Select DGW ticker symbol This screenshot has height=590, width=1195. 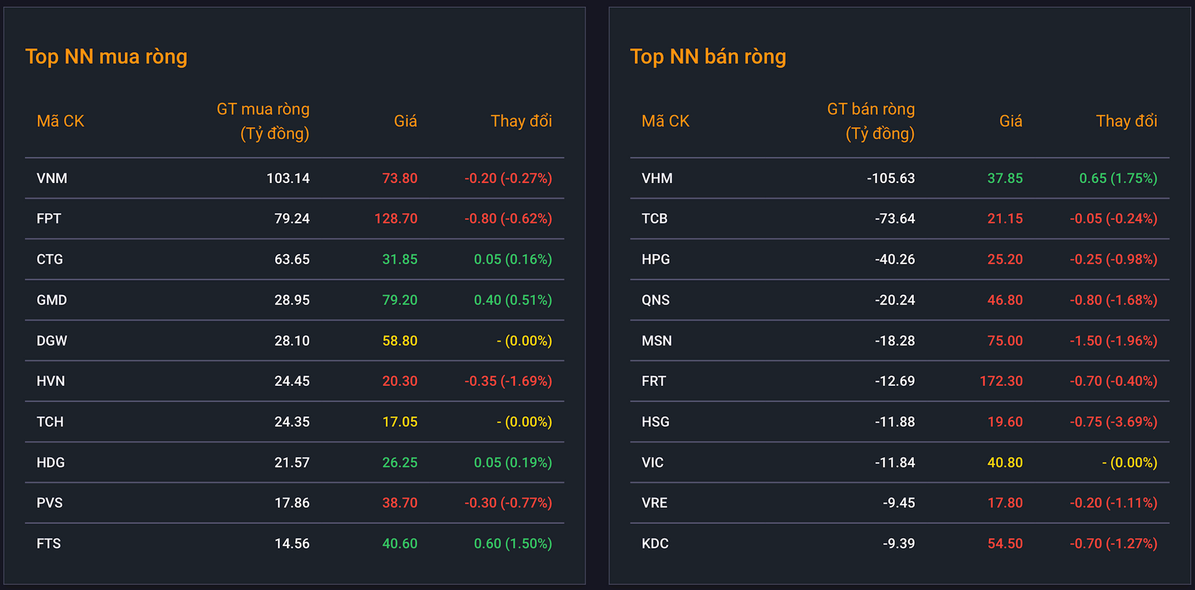[52, 341]
